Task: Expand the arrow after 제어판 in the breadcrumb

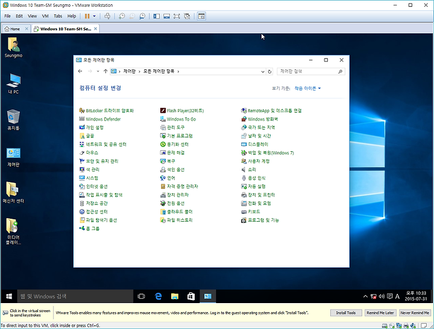Action: pyautogui.click(x=139, y=71)
